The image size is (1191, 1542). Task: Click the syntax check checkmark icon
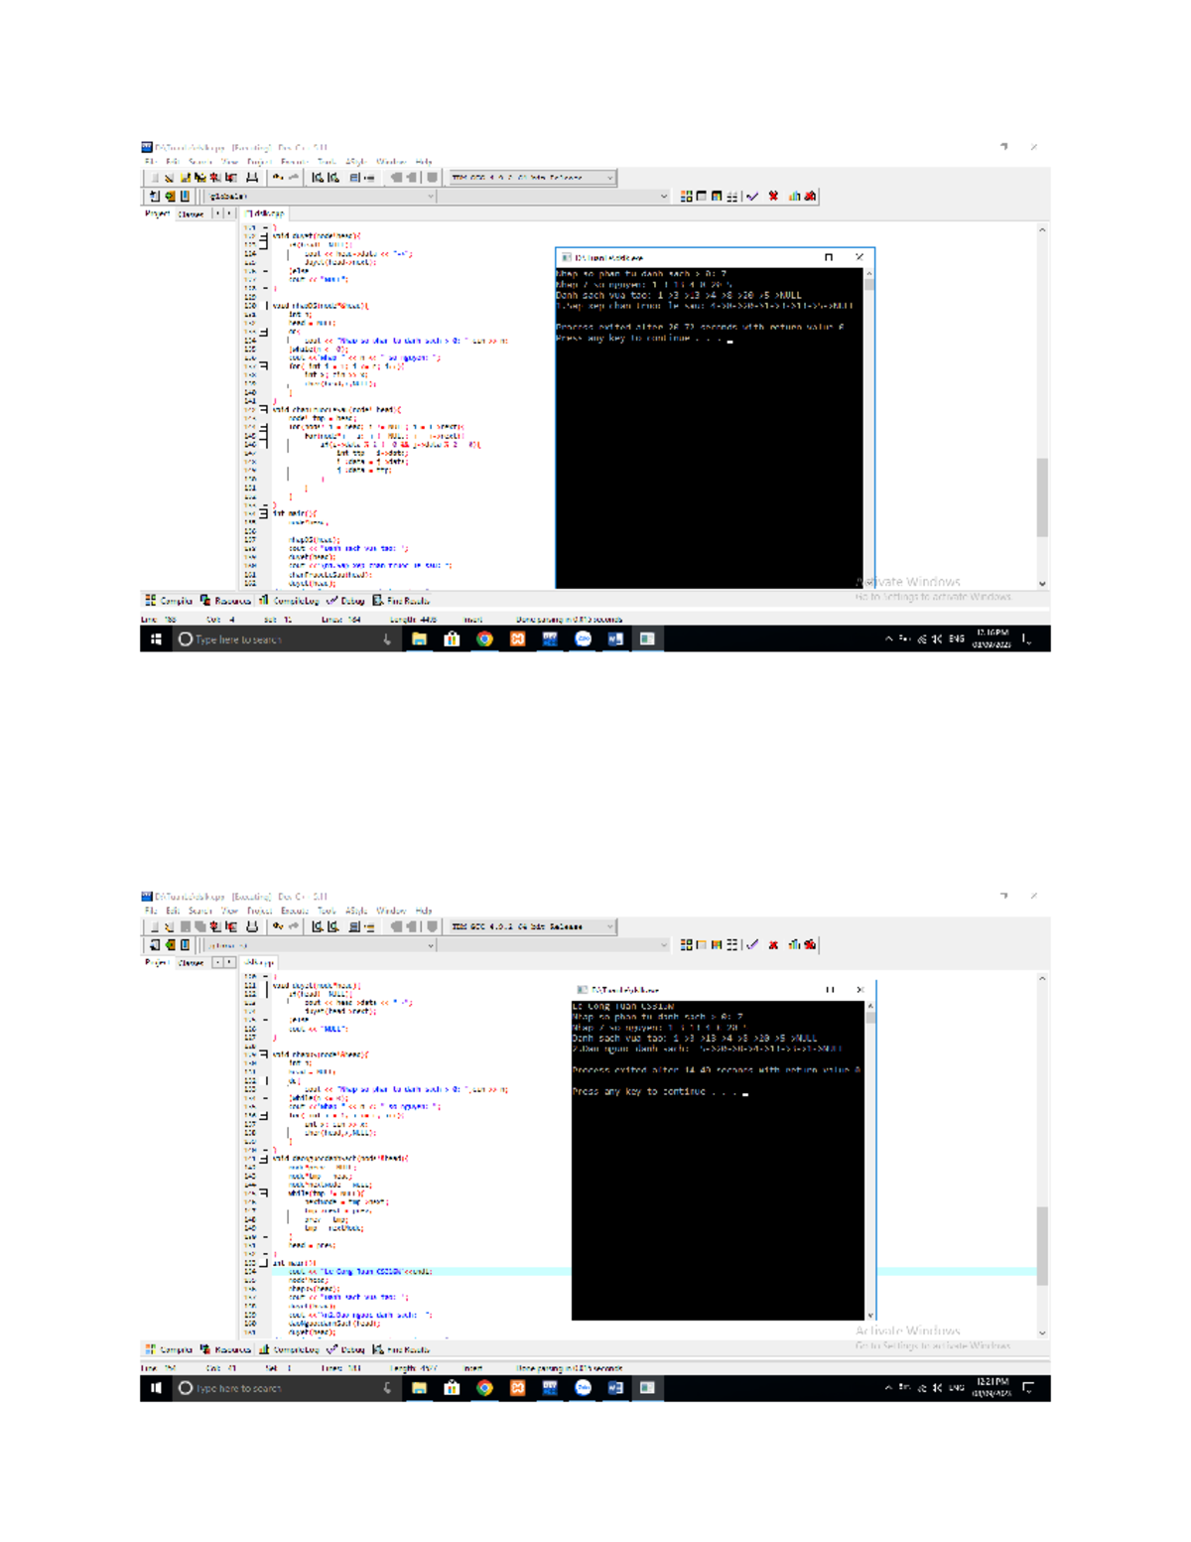(x=752, y=196)
